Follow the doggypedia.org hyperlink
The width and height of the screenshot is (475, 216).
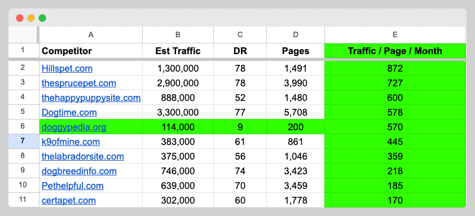(74, 127)
